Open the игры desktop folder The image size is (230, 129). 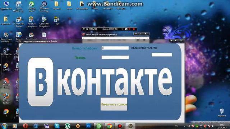coord(69,6)
